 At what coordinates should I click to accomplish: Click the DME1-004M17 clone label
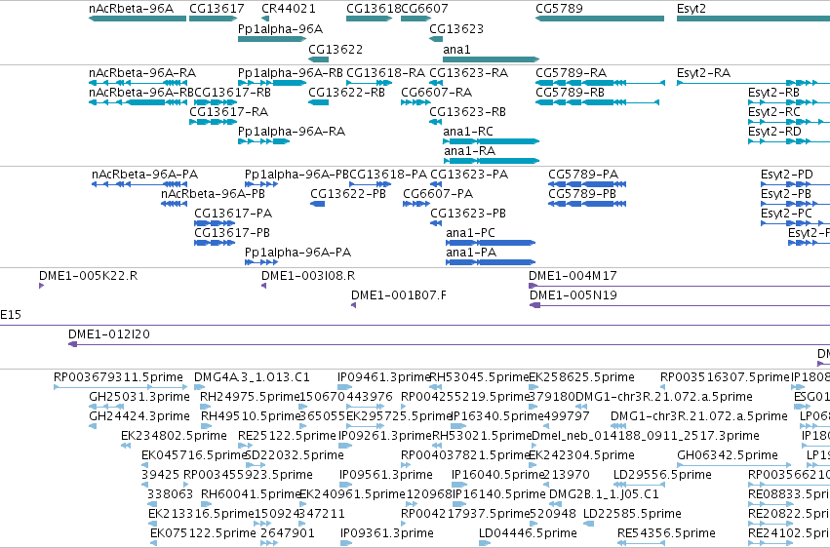pos(573,276)
